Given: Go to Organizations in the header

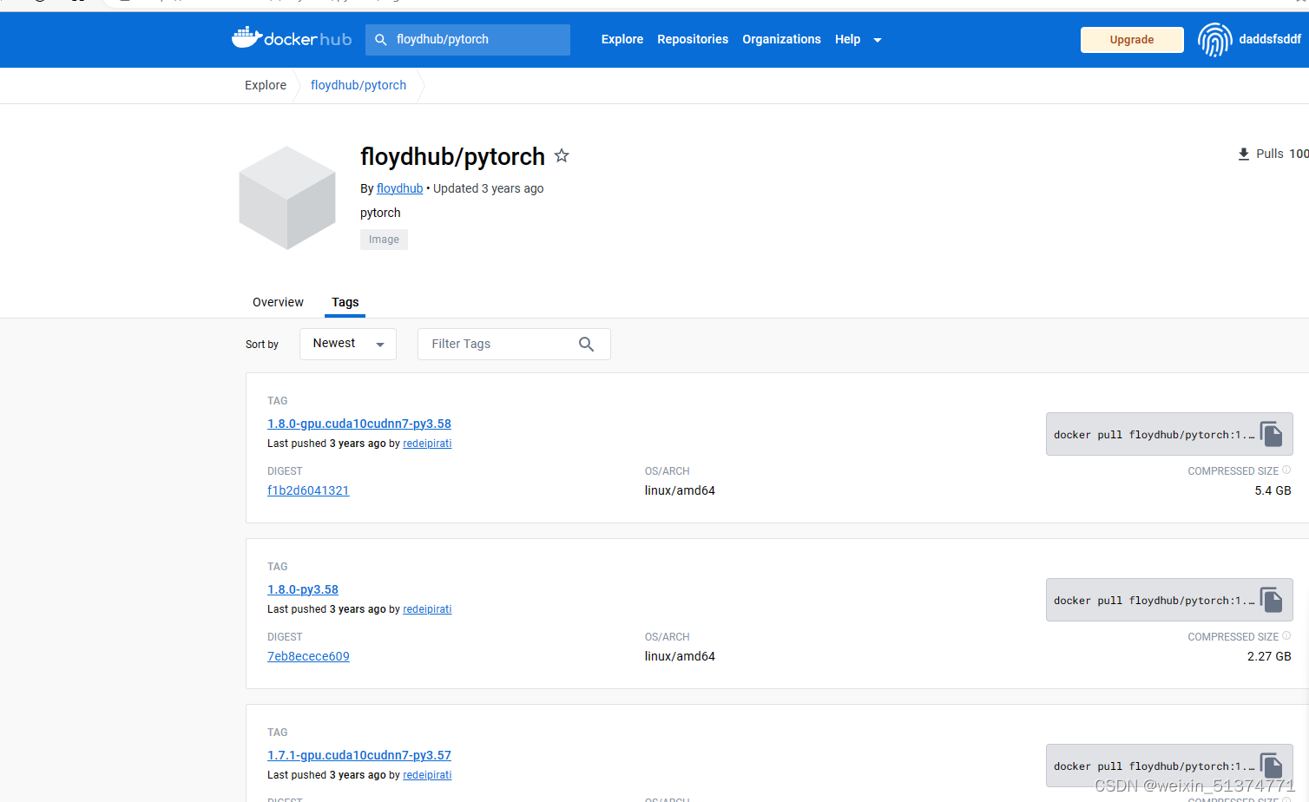Looking at the screenshot, I should click(781, 39).
